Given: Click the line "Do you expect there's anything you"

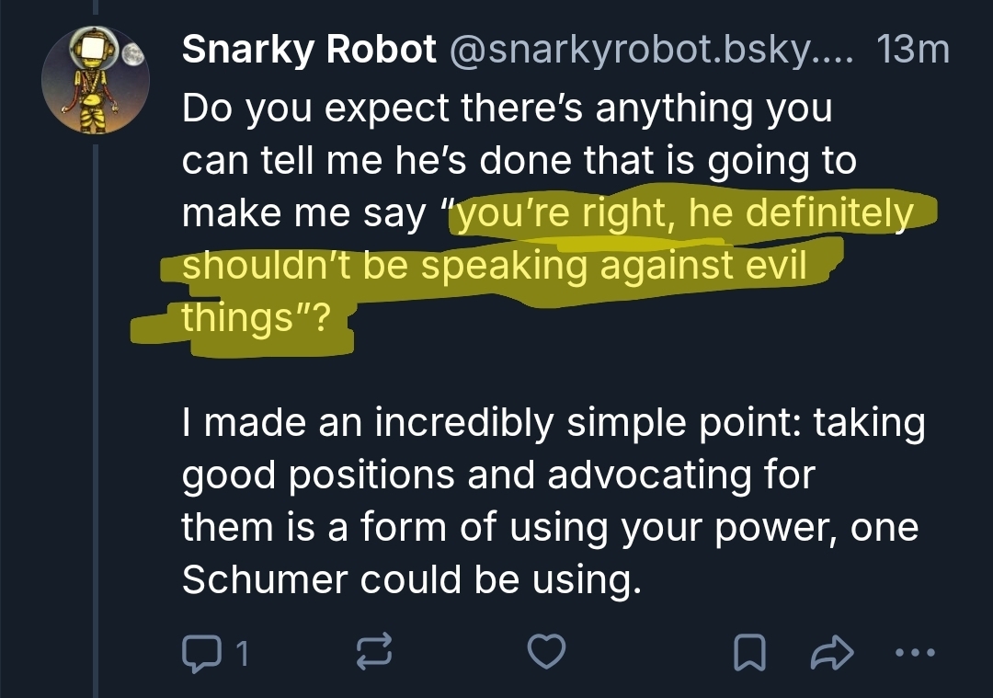Looking at the screenshot, I should [x=507, y=109].
